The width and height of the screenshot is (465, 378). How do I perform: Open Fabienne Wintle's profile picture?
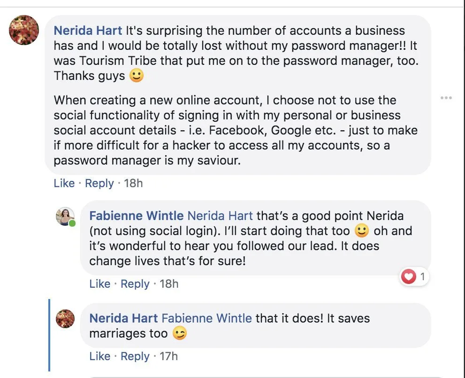point(65,216)
